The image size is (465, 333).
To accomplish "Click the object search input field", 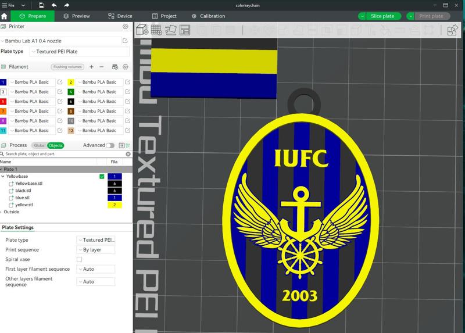I will coord(65,154).
